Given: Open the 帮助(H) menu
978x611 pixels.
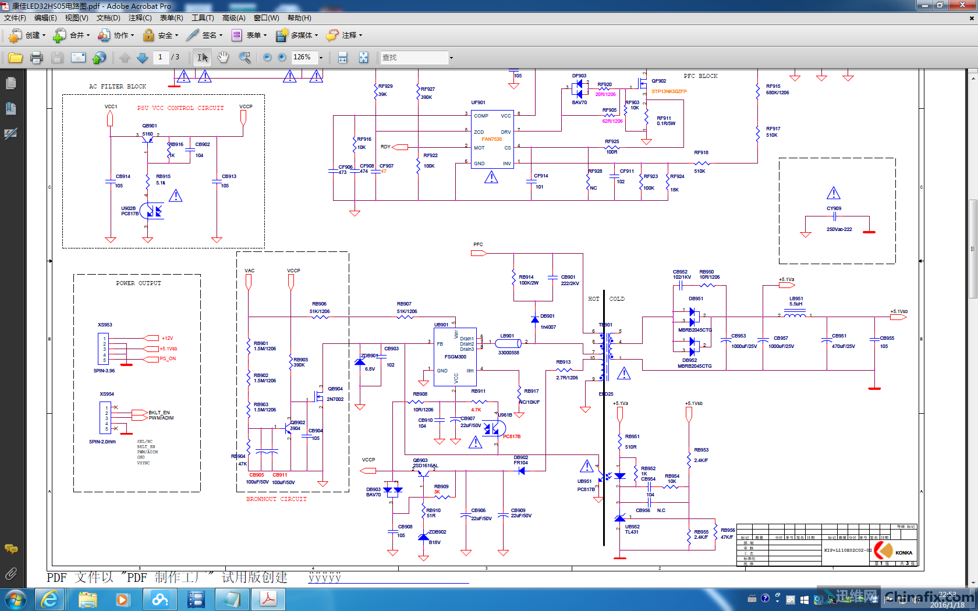Looking at the screenshot, I should 299,18.
